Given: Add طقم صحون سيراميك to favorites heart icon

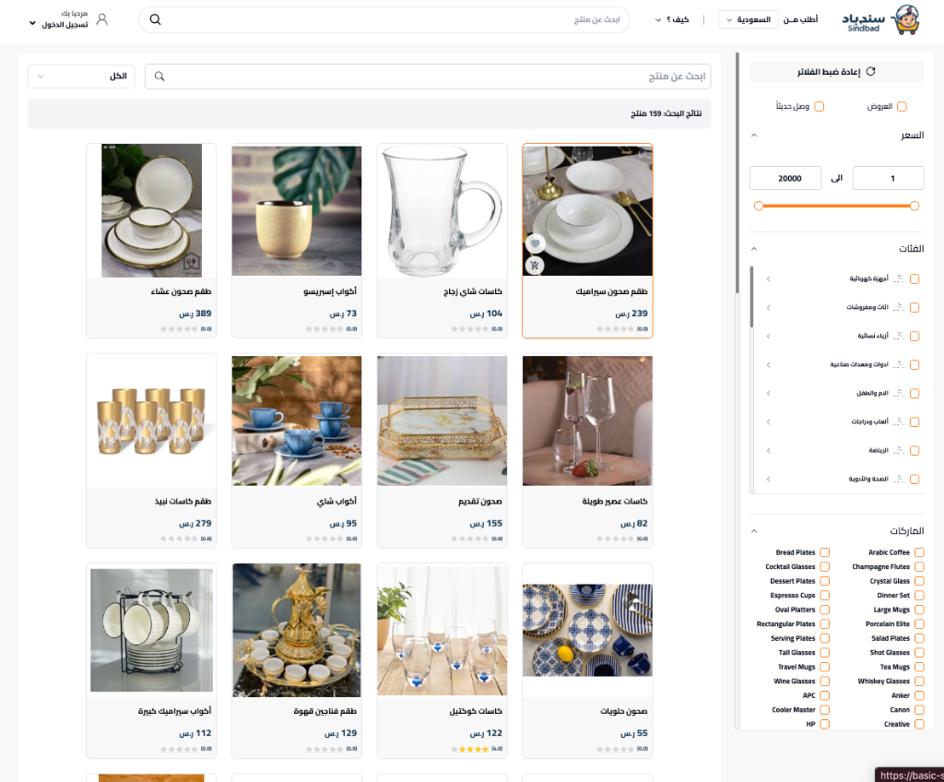Looking at the screenshot, I should point(536,243).
